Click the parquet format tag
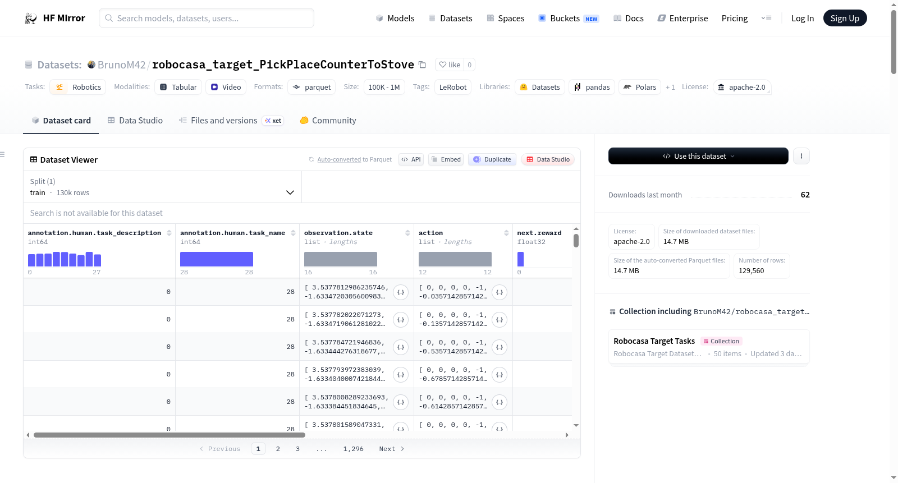This screenshot has height=483, width=898. (x=311, y=87)
